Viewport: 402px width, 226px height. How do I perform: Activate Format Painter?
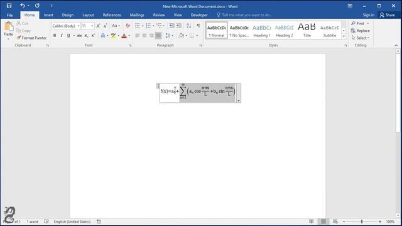pos(31,38)
